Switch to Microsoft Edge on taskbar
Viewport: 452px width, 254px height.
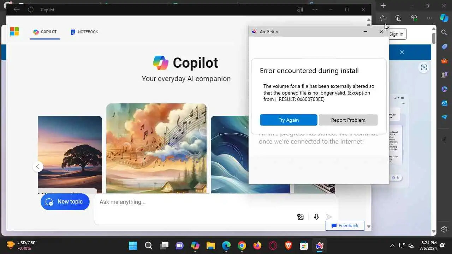(226, 246)
